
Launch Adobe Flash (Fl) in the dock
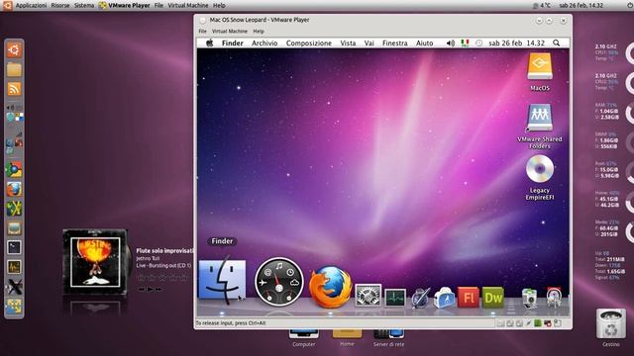[469, 298]
